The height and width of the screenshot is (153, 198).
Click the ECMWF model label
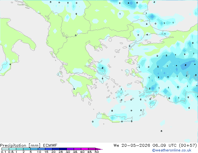click(x=50, y=146)
